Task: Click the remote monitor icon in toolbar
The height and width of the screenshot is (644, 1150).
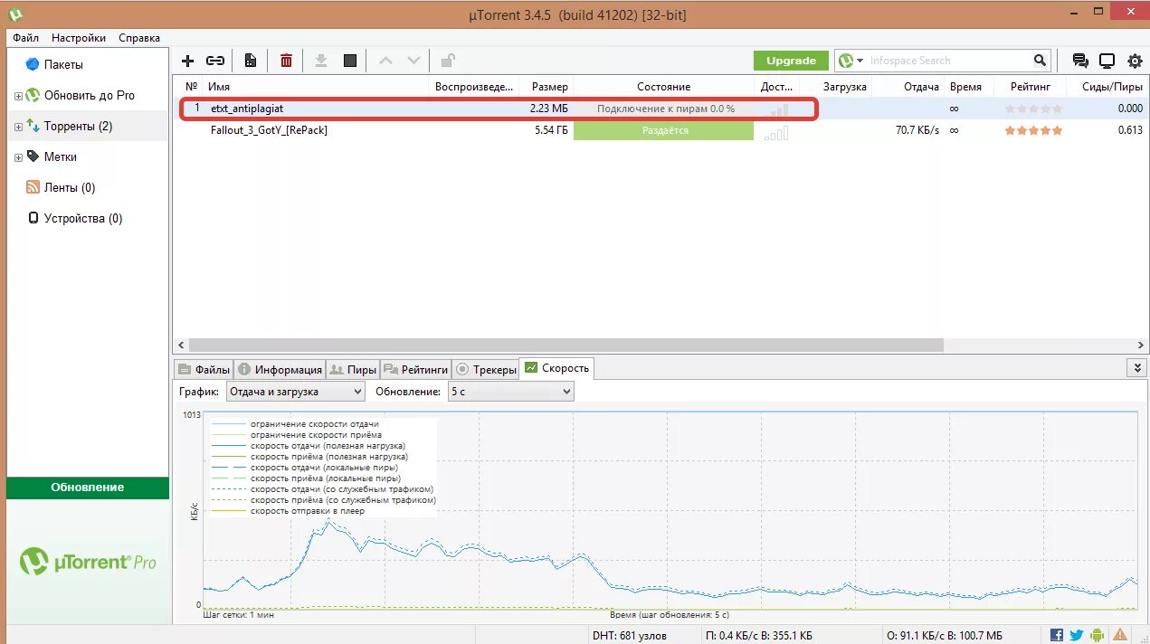Action: 1107,61
